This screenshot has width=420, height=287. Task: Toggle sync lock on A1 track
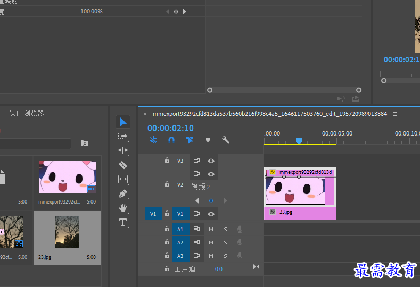pyautogui.click(x=197, y=229)
